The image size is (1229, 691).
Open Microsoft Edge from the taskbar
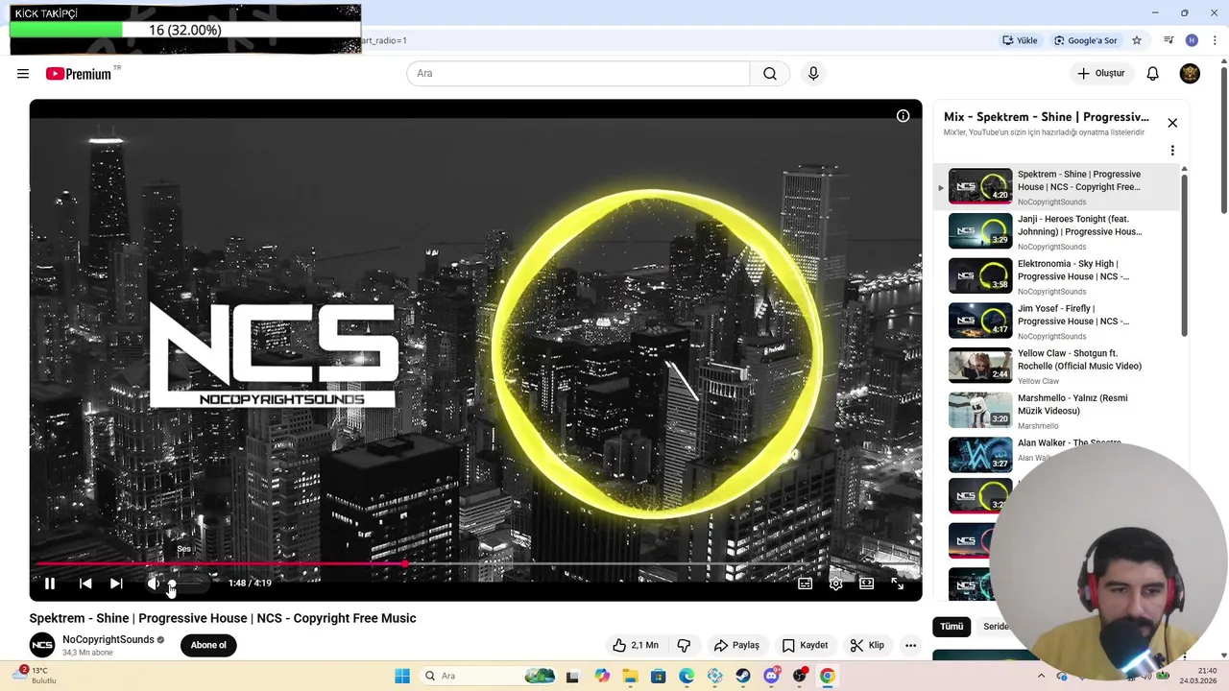click(x=687, y=676)
